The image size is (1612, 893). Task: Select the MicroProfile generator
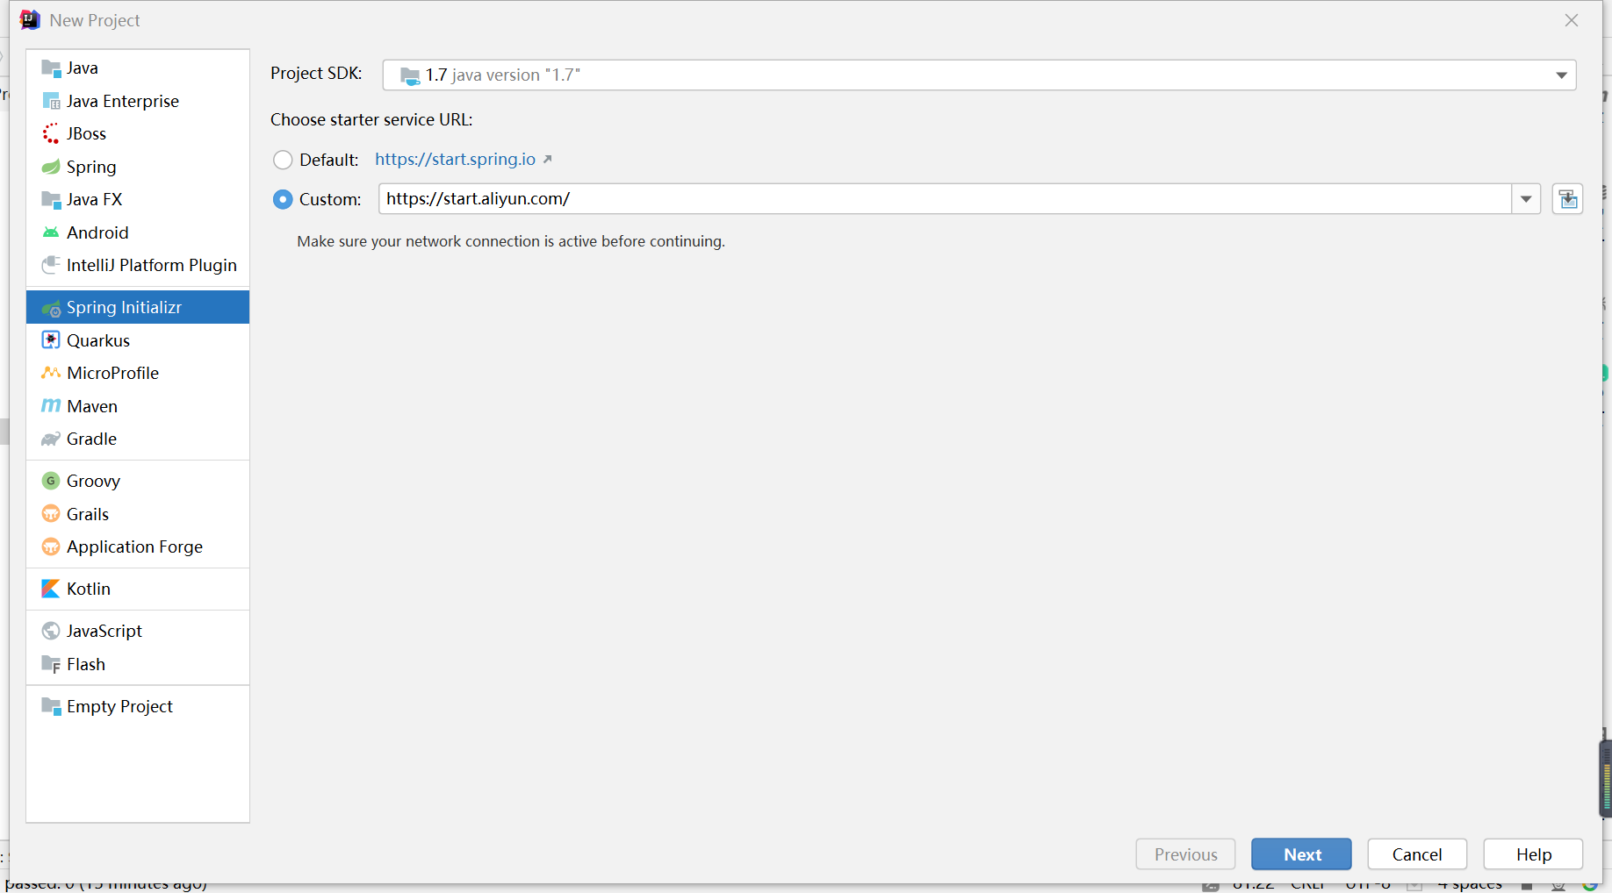coord(112,373)
